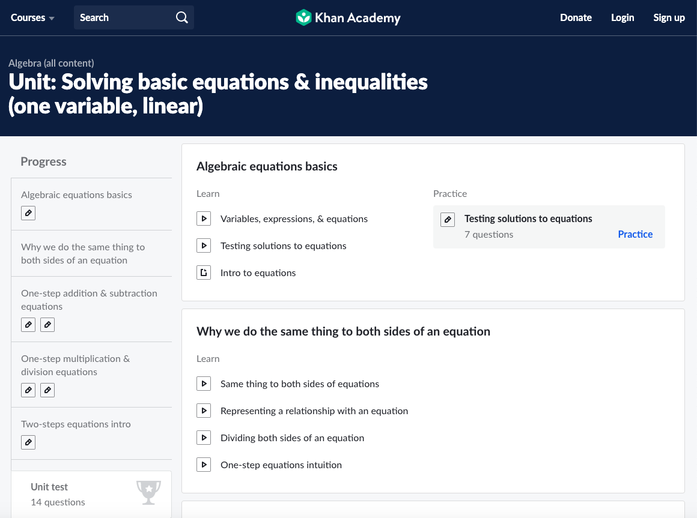697x518 pixels.
Task: Select the Why we do the same thing section
Action: (83, 253)
